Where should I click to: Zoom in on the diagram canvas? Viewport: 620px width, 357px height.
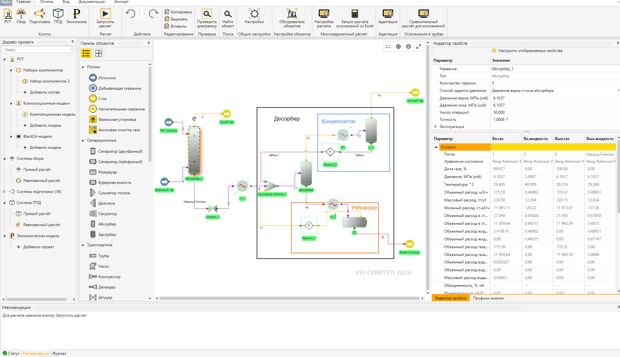pyautogui.click(x=398, y=46)
